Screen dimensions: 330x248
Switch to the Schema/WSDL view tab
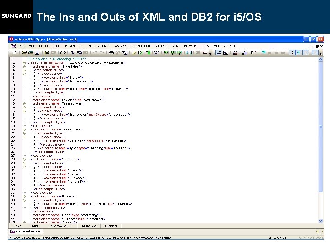[60, 226]
